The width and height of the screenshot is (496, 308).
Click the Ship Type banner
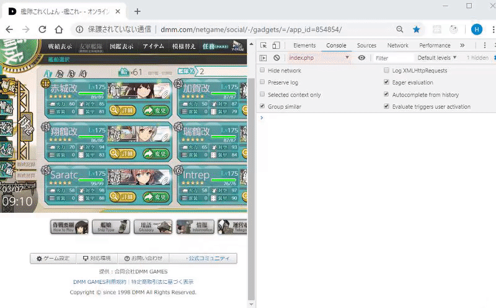[x=111, y=227]
